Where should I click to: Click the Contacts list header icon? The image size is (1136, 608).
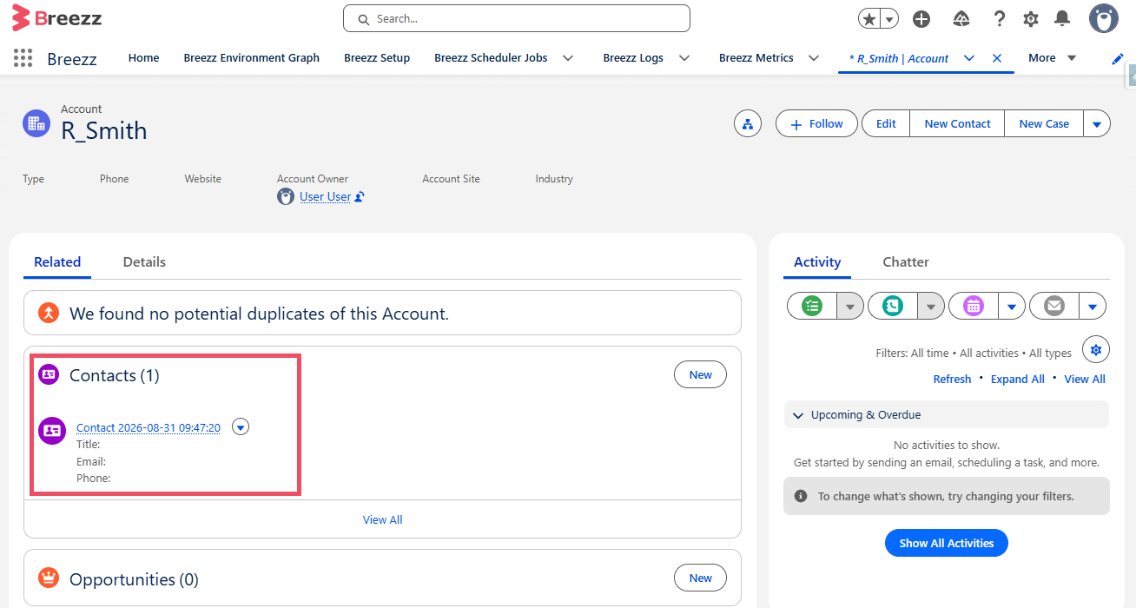tap(49, 375)
